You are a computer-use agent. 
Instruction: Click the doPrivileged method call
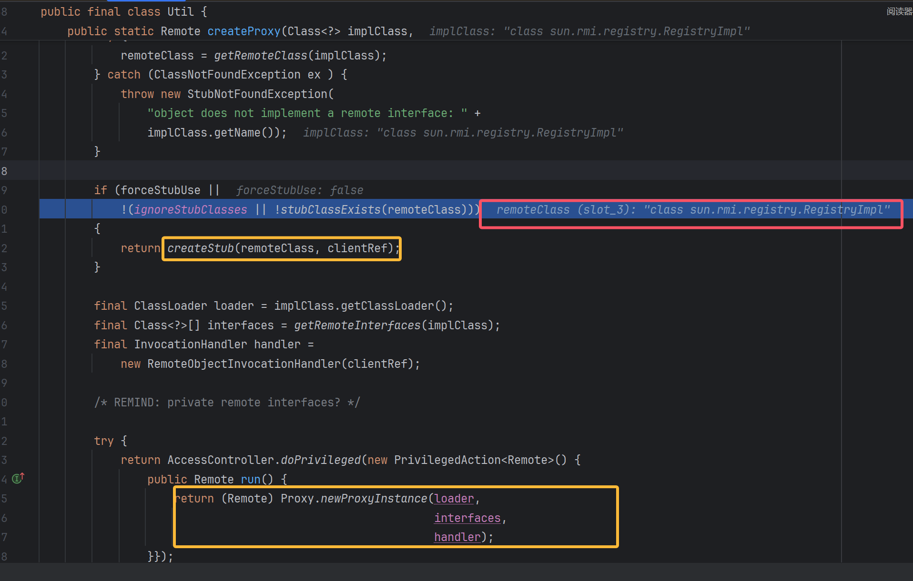pos(320,460)
